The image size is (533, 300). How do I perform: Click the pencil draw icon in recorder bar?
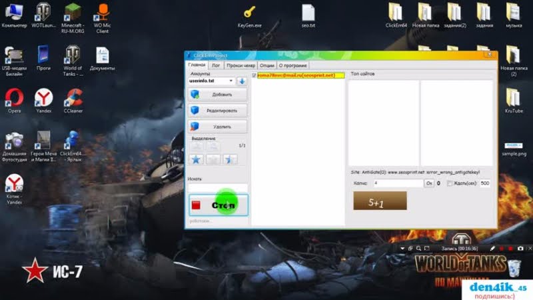coord(492,249)
